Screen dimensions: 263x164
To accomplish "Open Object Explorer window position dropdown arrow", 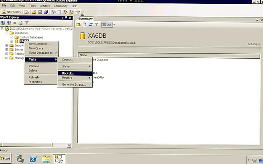I will point(63,18).
